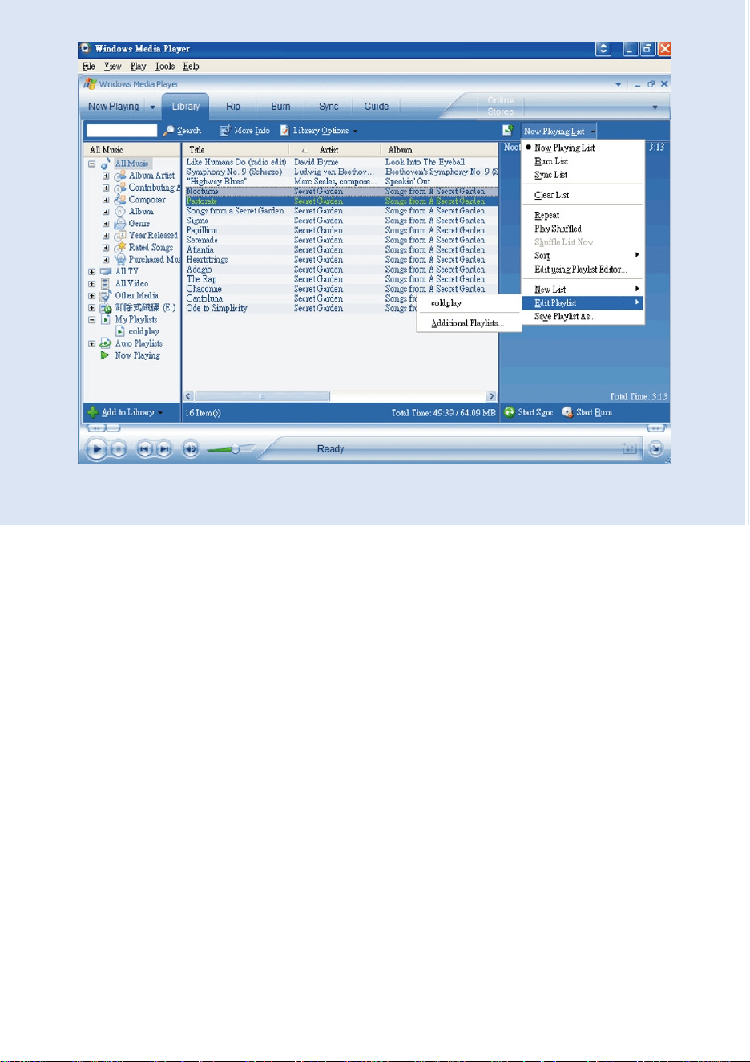Open the Online Stores button
750x1062 pixels.
[501, 106]
